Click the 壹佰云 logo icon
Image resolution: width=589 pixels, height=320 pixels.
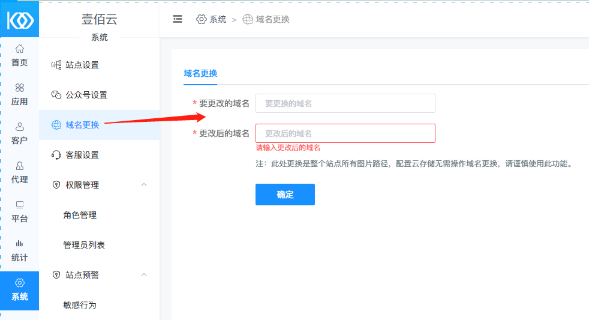tap(20, 20)
